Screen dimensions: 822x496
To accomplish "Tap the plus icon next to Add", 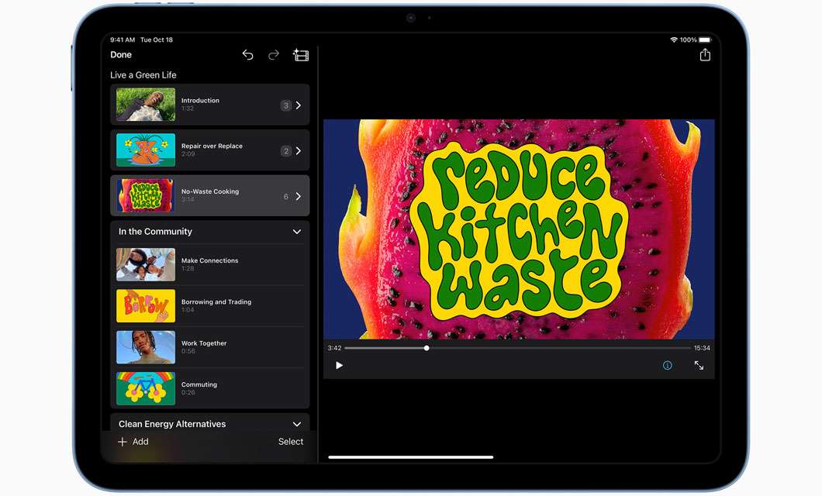I will [123, 442].
